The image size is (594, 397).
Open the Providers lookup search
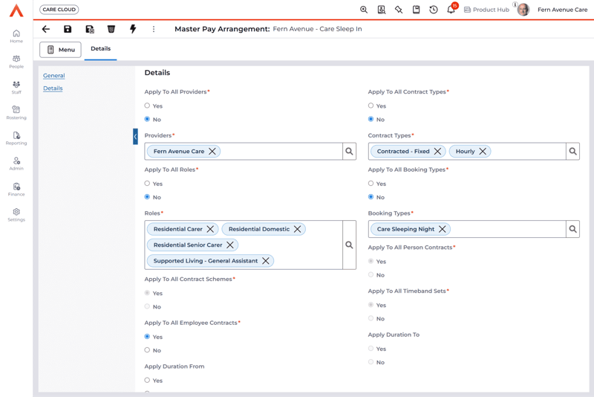tap(349, 152)
